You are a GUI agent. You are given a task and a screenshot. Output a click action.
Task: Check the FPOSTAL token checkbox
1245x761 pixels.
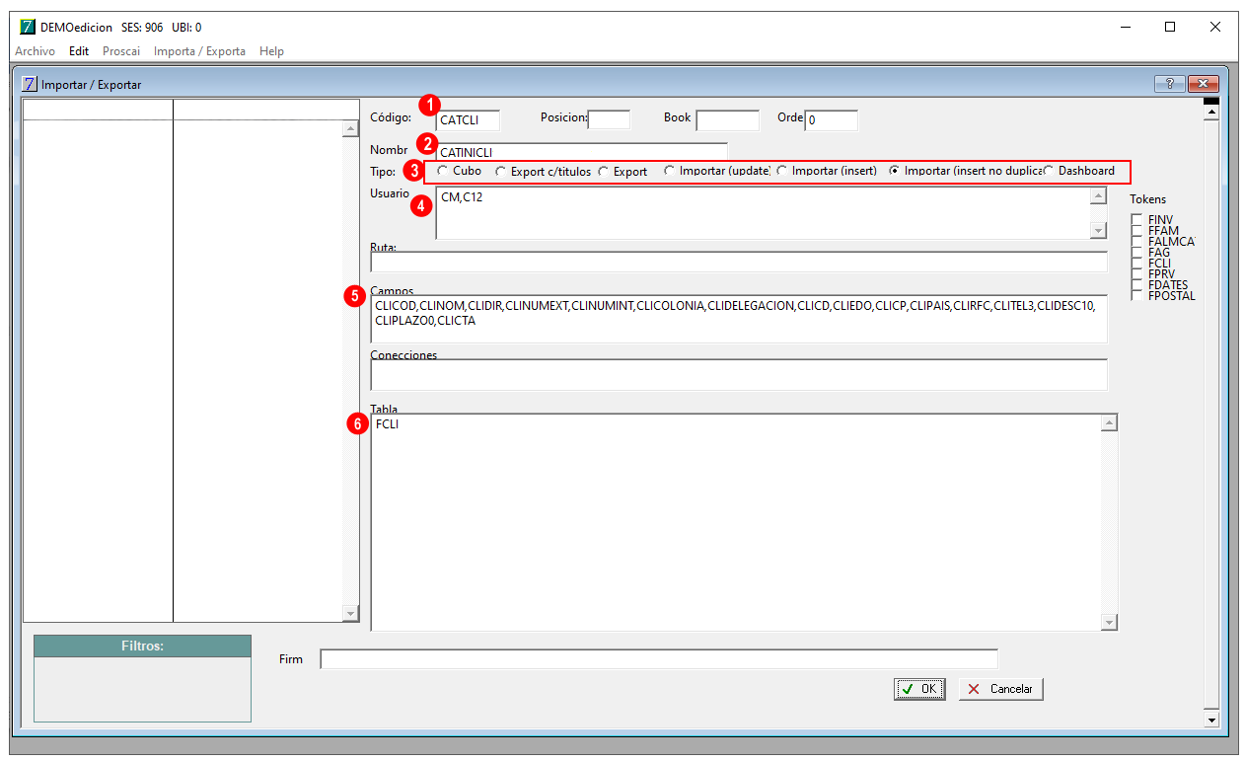pyautogui.click(x=1138, y=295)
